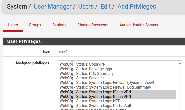Open the Authentication Servers tab

click(139, 25)
